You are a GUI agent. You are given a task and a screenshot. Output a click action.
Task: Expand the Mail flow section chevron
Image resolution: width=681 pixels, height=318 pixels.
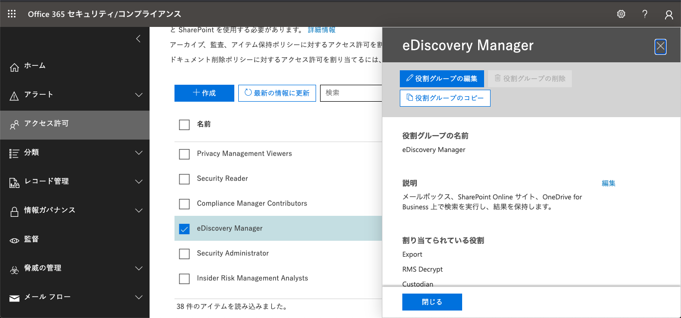[139, 298]
